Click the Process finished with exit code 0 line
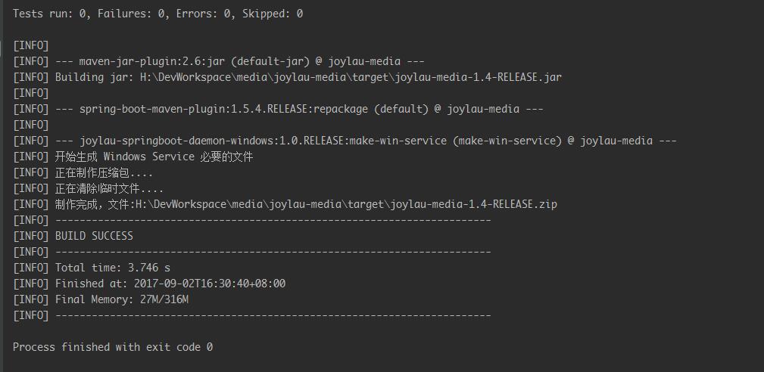 pyautogui.click(x=113, y=347)
